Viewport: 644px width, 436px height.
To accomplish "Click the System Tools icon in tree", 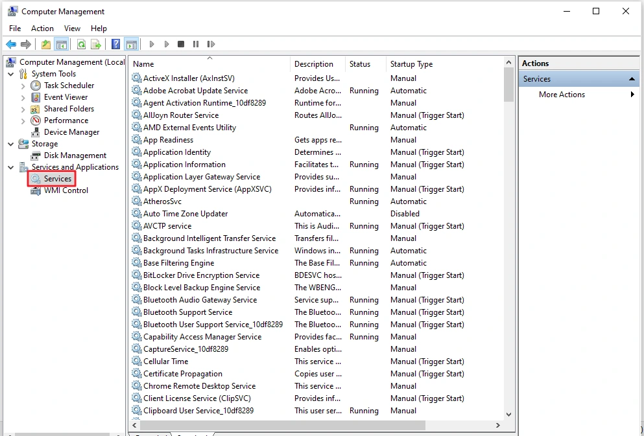I will (23, 74).
